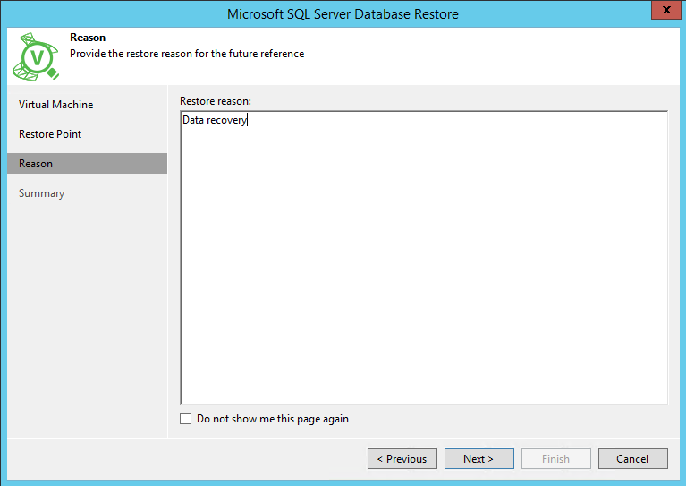Cancel the database restore wizard
686x486 pixels.
633,458
